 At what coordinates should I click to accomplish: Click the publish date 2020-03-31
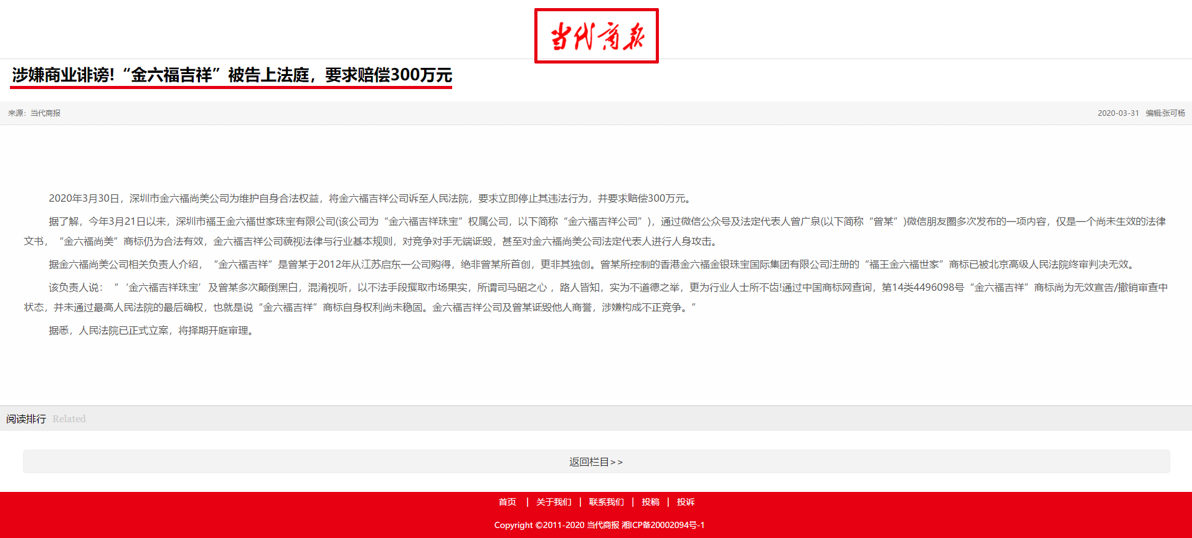coord(1118,113)
